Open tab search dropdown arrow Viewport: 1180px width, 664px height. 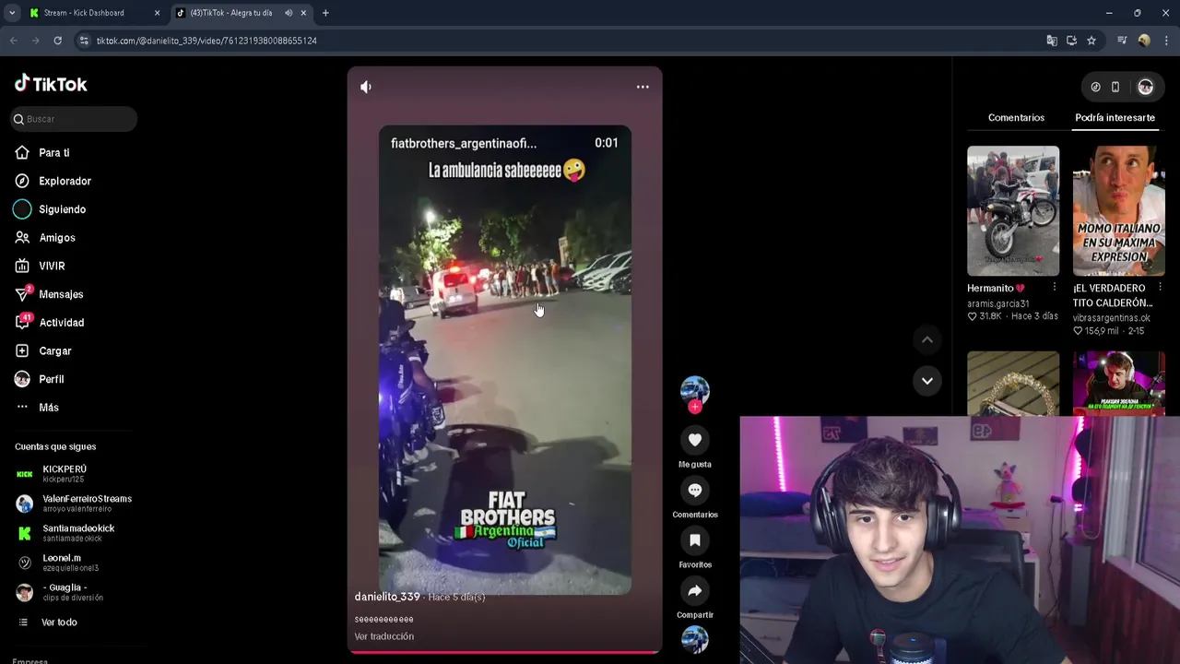pyautogui.click(x=12, y=13)
